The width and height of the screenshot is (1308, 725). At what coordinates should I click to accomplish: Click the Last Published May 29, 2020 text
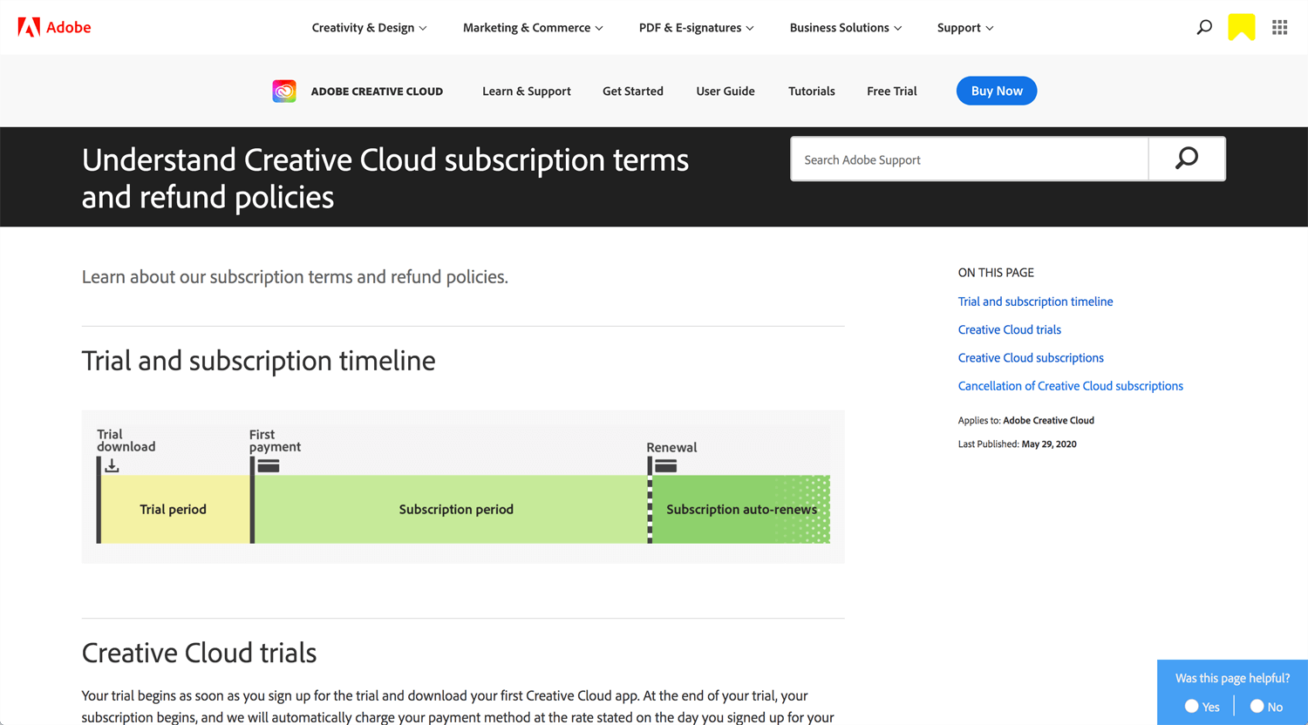1018,444
